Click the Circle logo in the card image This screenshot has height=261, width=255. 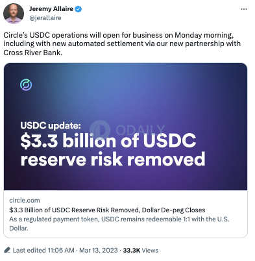click(x=26, y=84)
